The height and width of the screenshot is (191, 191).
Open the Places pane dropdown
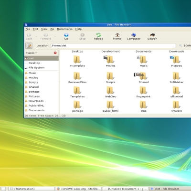31,53
